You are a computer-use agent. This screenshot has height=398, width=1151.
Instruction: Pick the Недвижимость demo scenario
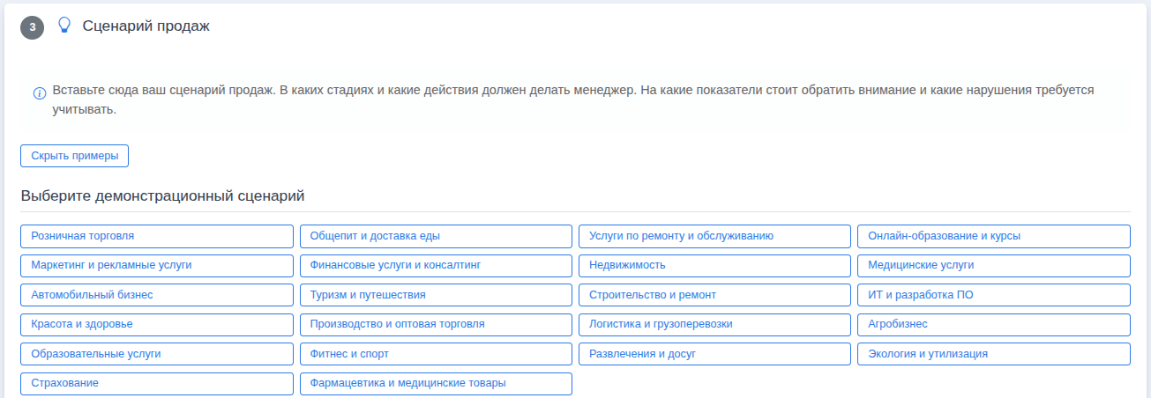(x=714, y=265)
